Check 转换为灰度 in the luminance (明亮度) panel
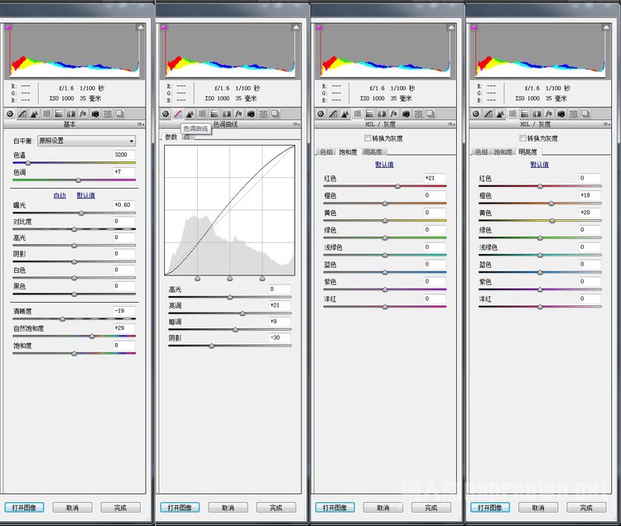The width and height of the screenshot is (621, 526). [522, 138]
